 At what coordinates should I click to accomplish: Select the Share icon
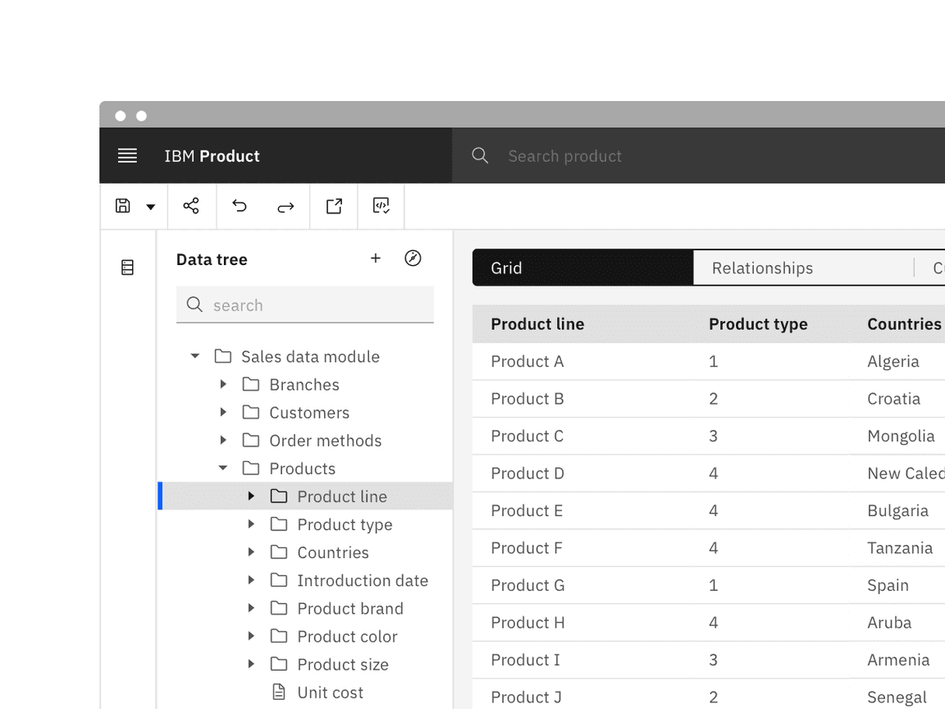pyautogui.click(x=191, y=206)
